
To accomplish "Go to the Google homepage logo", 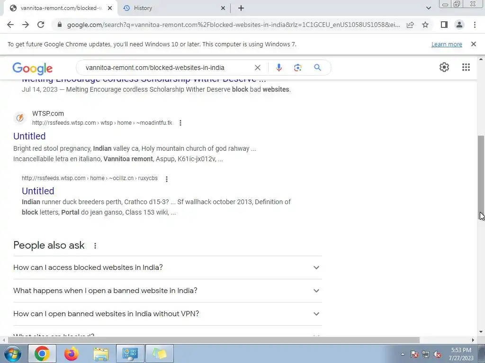I will (33, 68).
